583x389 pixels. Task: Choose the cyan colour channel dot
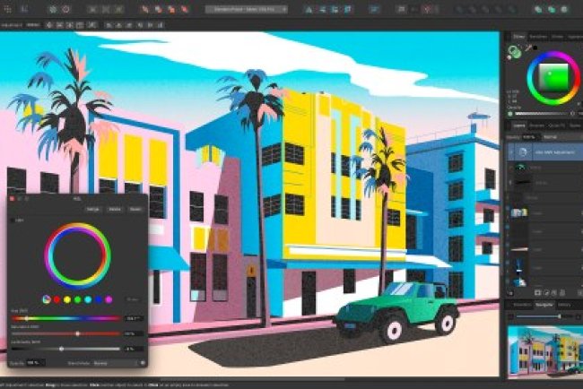tap(88, 299)
